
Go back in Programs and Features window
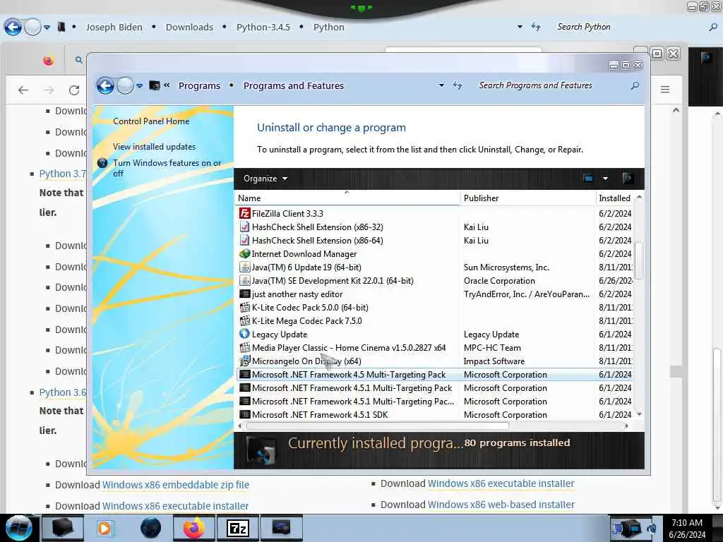click(105, 85)
